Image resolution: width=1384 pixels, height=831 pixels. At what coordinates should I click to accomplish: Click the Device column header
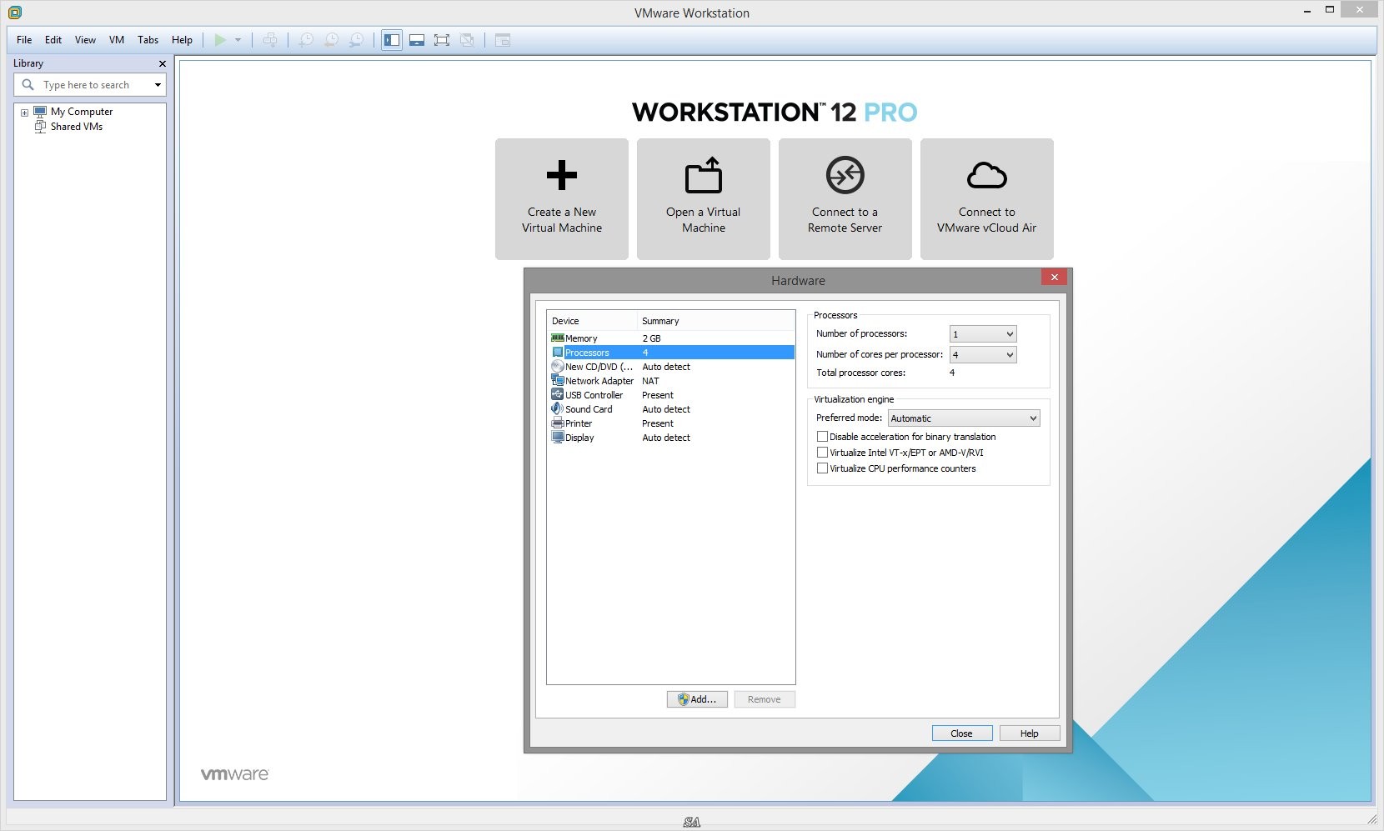593,321
